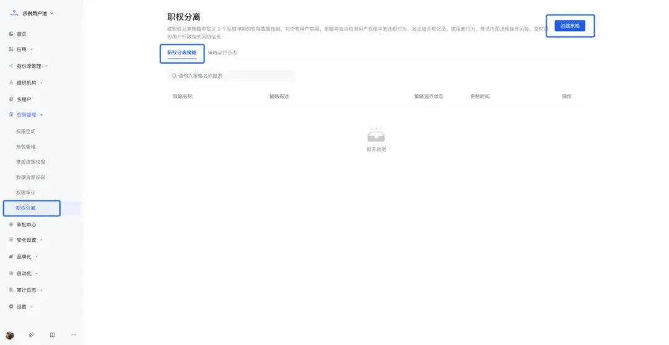
Task: Click the 权限管理 lock icon
Action: pyautogui.click(x=11, y=114)
